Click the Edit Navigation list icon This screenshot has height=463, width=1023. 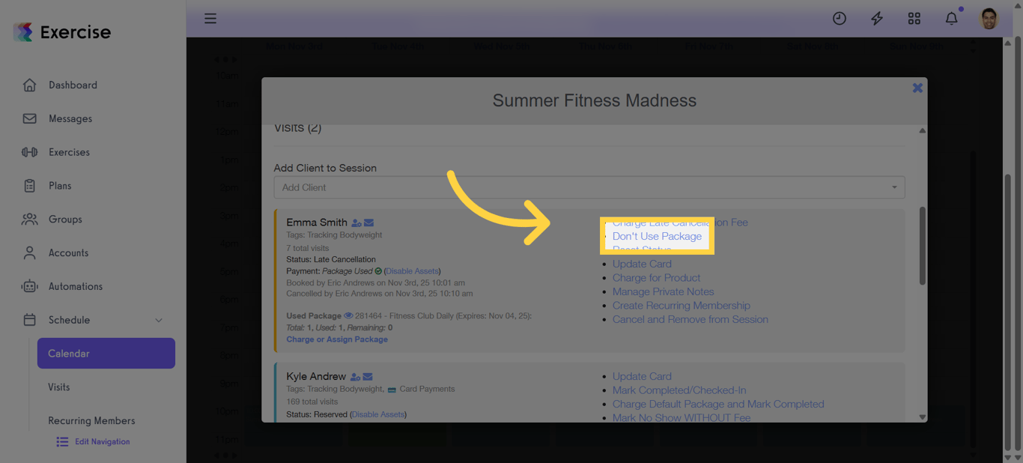pos(62,442)
